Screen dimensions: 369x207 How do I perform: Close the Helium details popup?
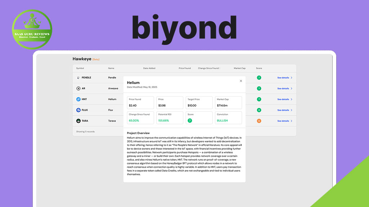pos(241,81)
